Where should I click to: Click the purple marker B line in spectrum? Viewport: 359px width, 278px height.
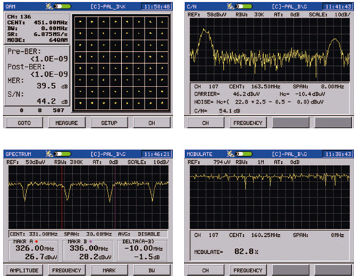pyautogui.click(x=115, y=197)
